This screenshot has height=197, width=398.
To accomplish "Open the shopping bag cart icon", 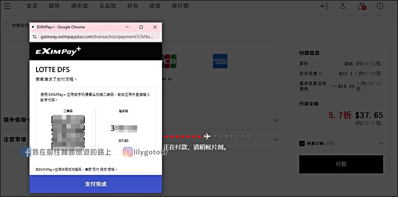I will pos(362,6).
